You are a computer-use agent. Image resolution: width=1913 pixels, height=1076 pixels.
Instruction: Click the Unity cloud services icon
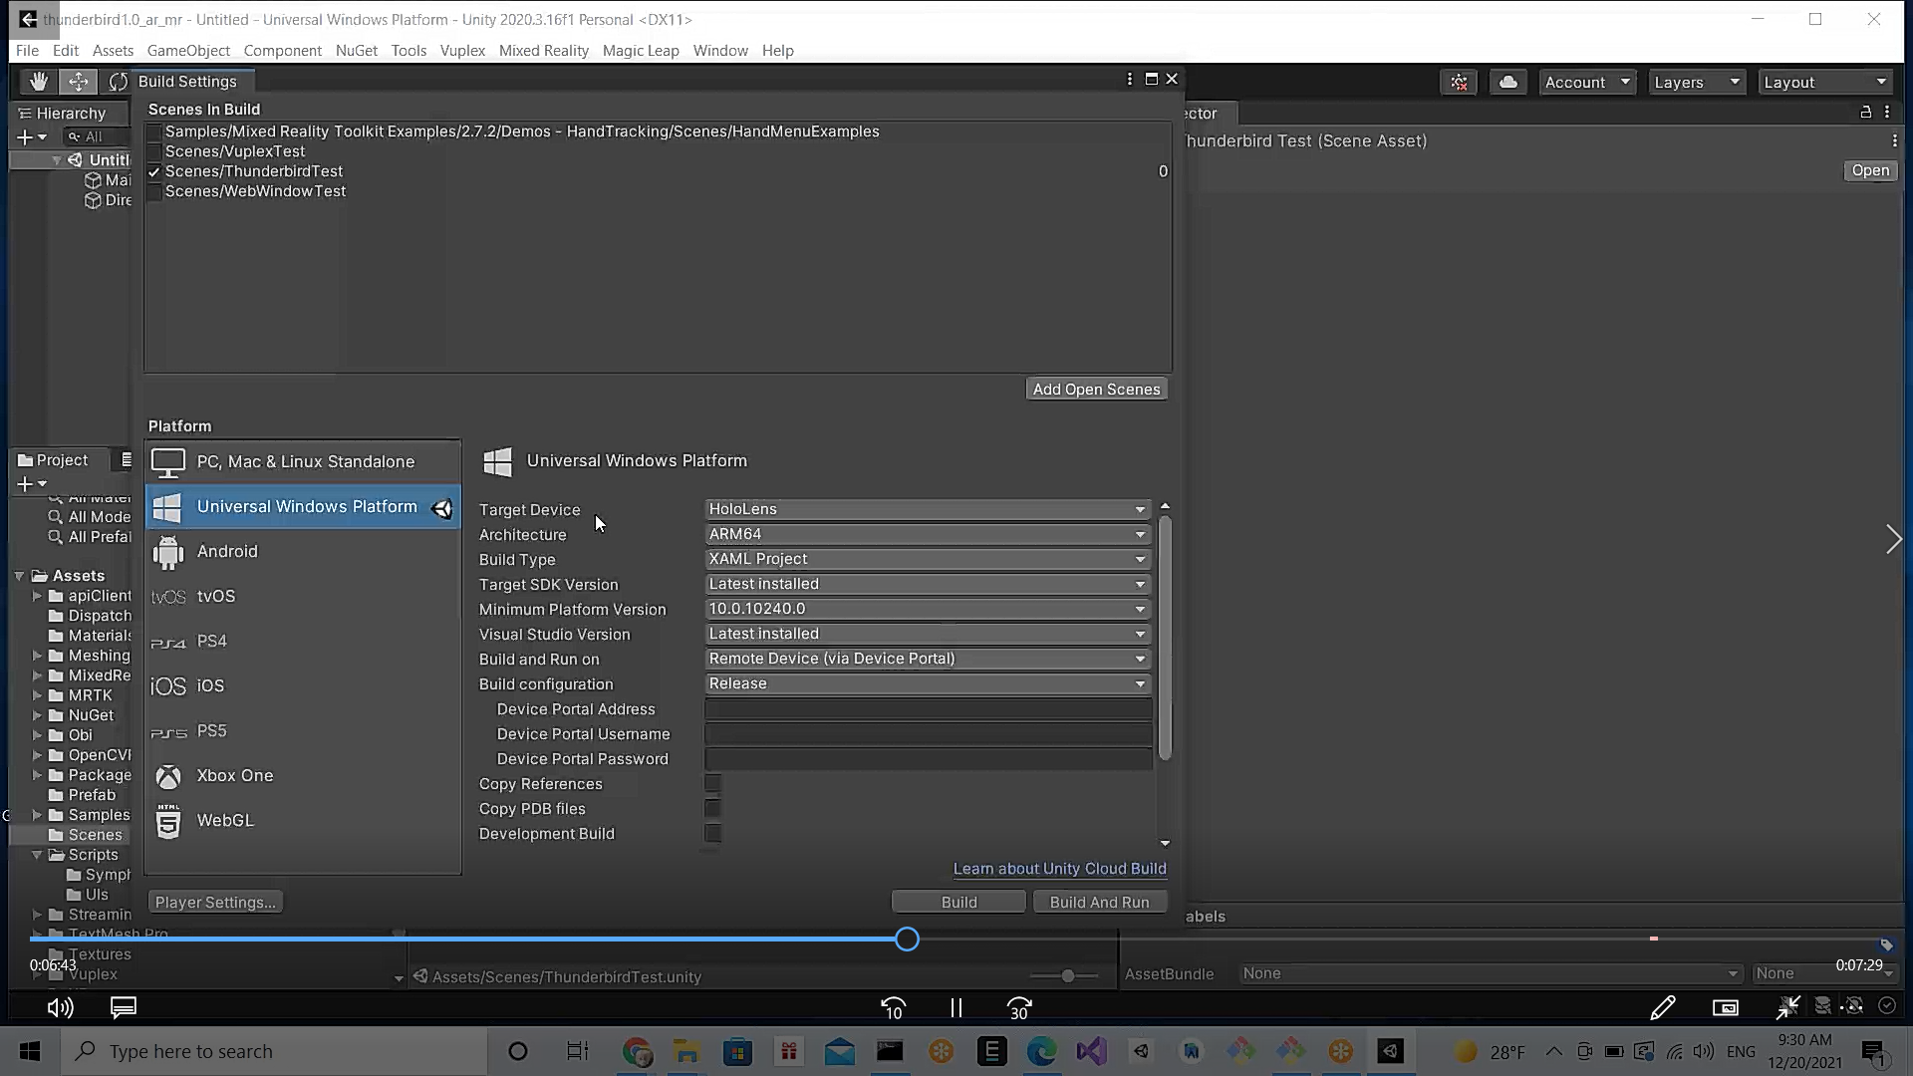pyautogui.click(x=1507, y=82)
